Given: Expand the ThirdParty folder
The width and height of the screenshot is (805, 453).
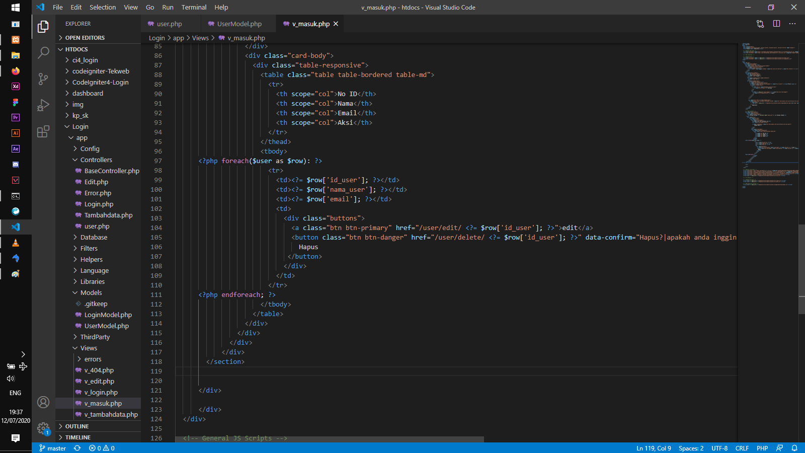Looking at the screenshot, I should click(x=98, y=337).
